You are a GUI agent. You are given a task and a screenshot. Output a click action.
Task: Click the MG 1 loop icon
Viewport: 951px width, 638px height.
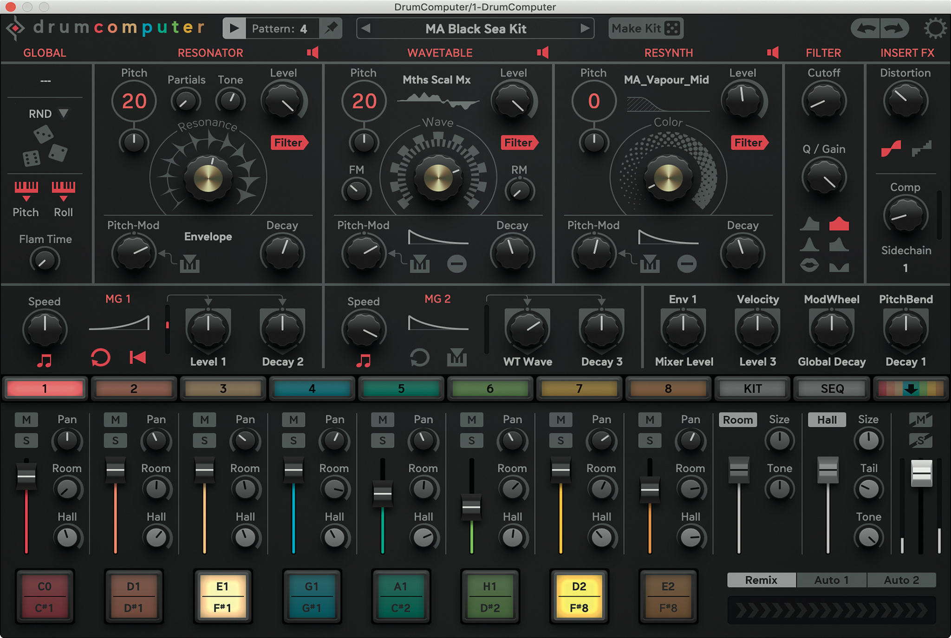tap(100, 358)
